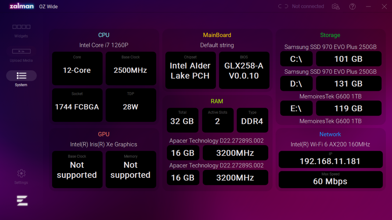The width and height of the screenshot is (392, 220).
Task: Click the Zalman Z logo at the bottom of the sidebar
Action: pos(22,201)
